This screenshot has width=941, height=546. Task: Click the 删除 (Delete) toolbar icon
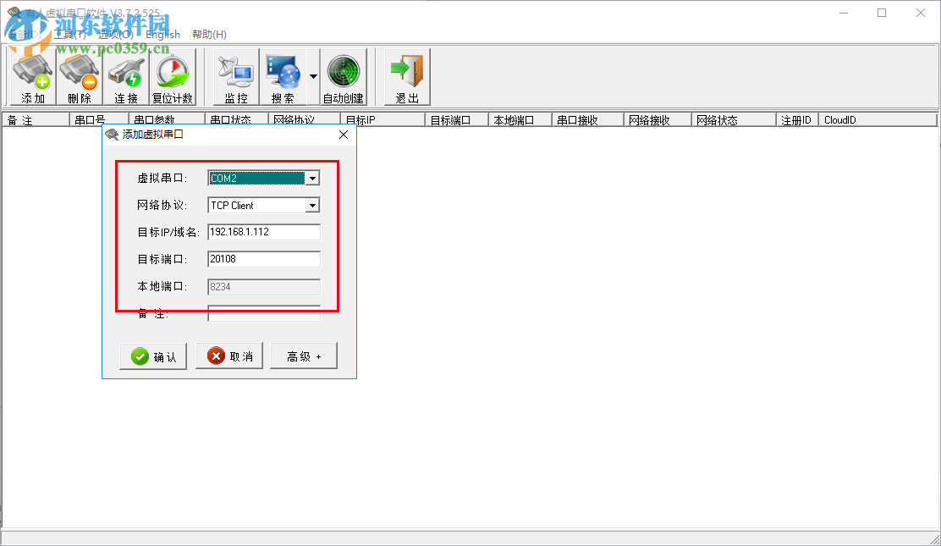(x=79, y=76)
